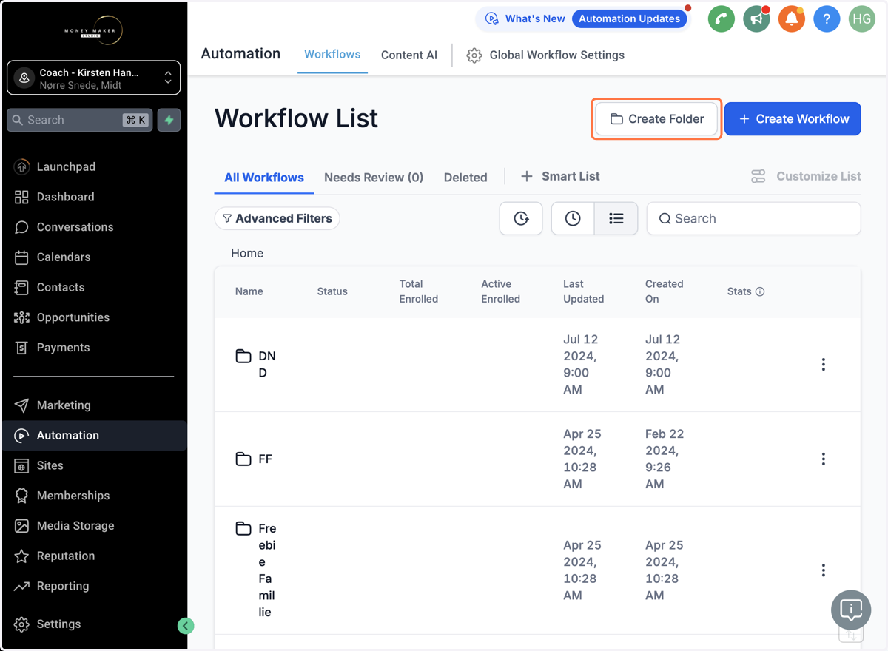Switch to the clock recent view
888x651 pixels.
pyautogui.click(x=573, y=218)
